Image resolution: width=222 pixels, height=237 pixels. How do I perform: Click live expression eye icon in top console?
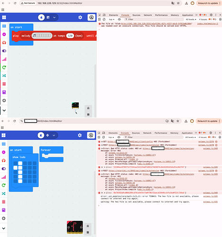120,19
